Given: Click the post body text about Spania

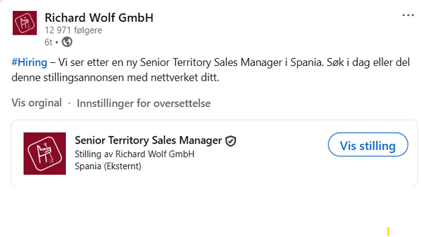Looking at the screenshot, I should (210, 70).
